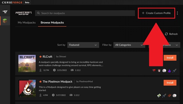This screenshot has width=183, height=104.
Task: Focus the Search for modpacks field
Action: pos(85,13)
